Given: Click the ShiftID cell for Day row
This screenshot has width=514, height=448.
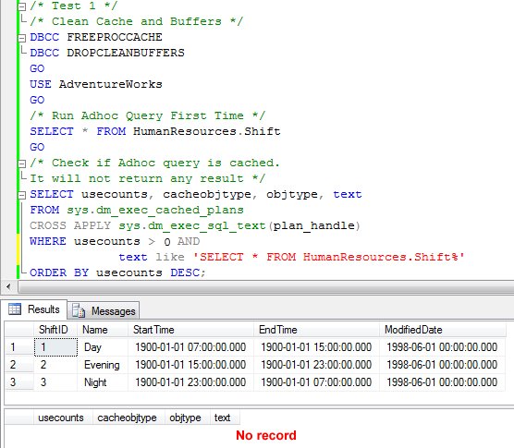Looking at the screenshot, I should (x=55, y=346).
